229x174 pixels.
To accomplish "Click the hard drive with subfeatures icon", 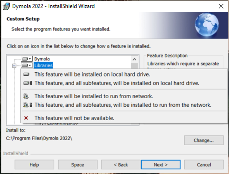I will click(28, 83).
